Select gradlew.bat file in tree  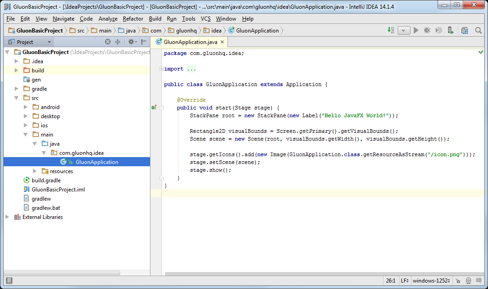coord(42,207)
